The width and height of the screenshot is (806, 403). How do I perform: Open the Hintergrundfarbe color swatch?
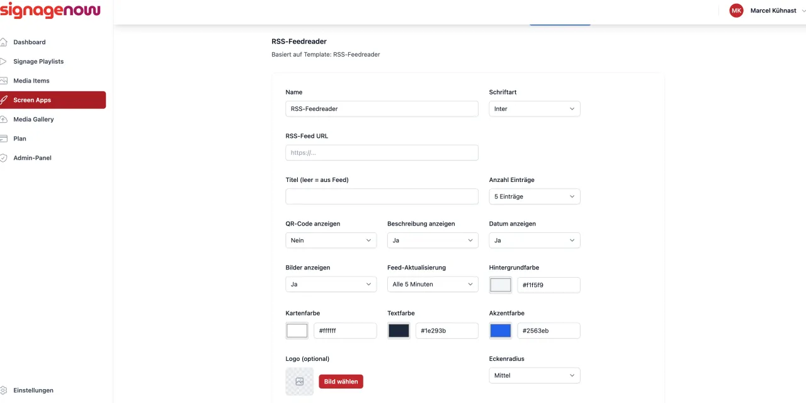point(501,285)
